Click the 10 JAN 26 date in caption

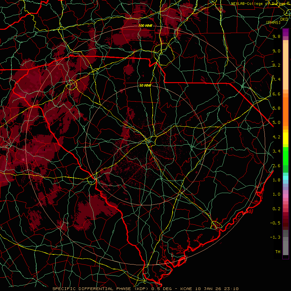(x=209, y=289)
